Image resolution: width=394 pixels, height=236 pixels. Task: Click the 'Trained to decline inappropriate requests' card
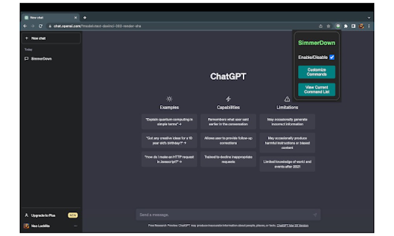coord(228,159)
